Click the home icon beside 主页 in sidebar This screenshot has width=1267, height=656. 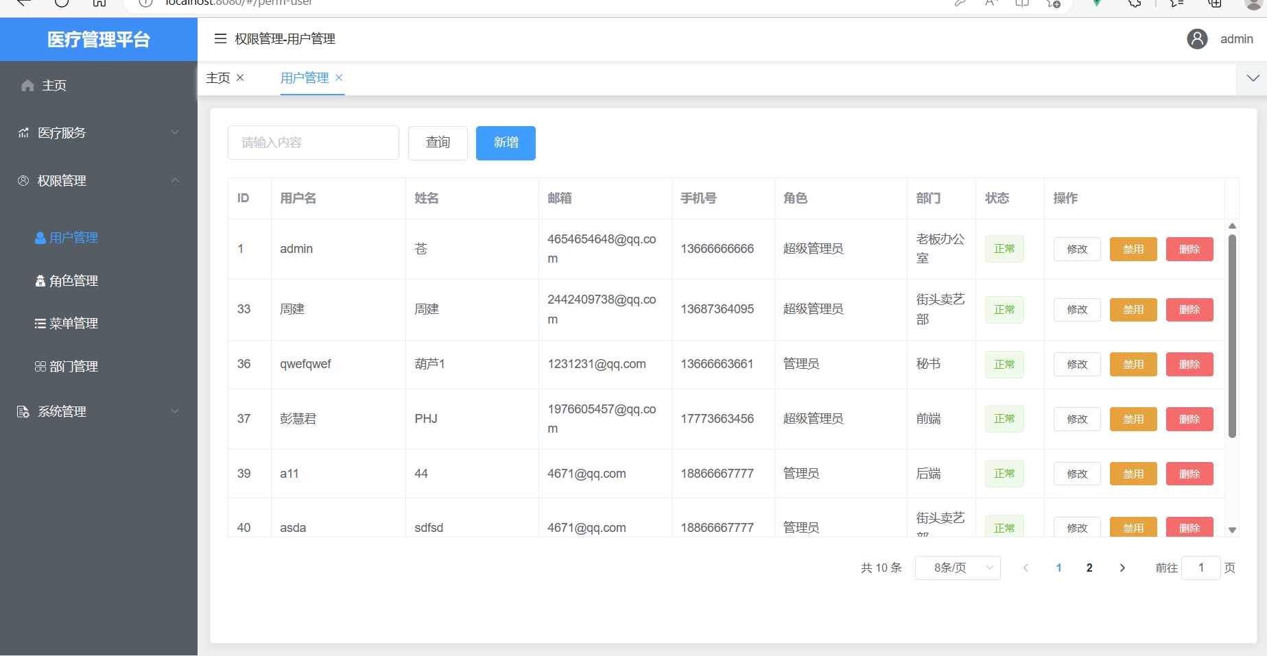[27, 86]
